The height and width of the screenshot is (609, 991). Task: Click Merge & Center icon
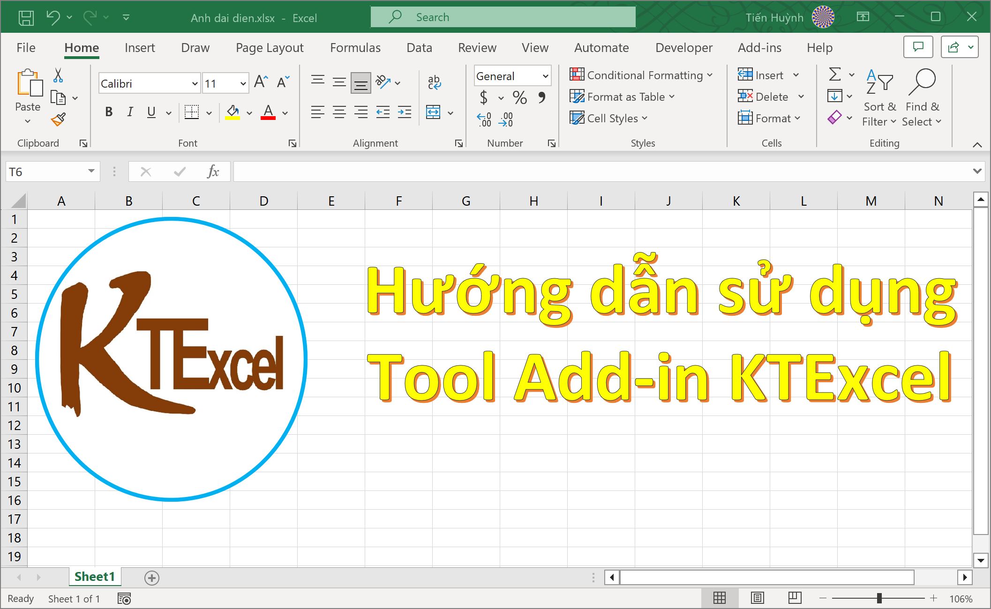coord(433,112)
